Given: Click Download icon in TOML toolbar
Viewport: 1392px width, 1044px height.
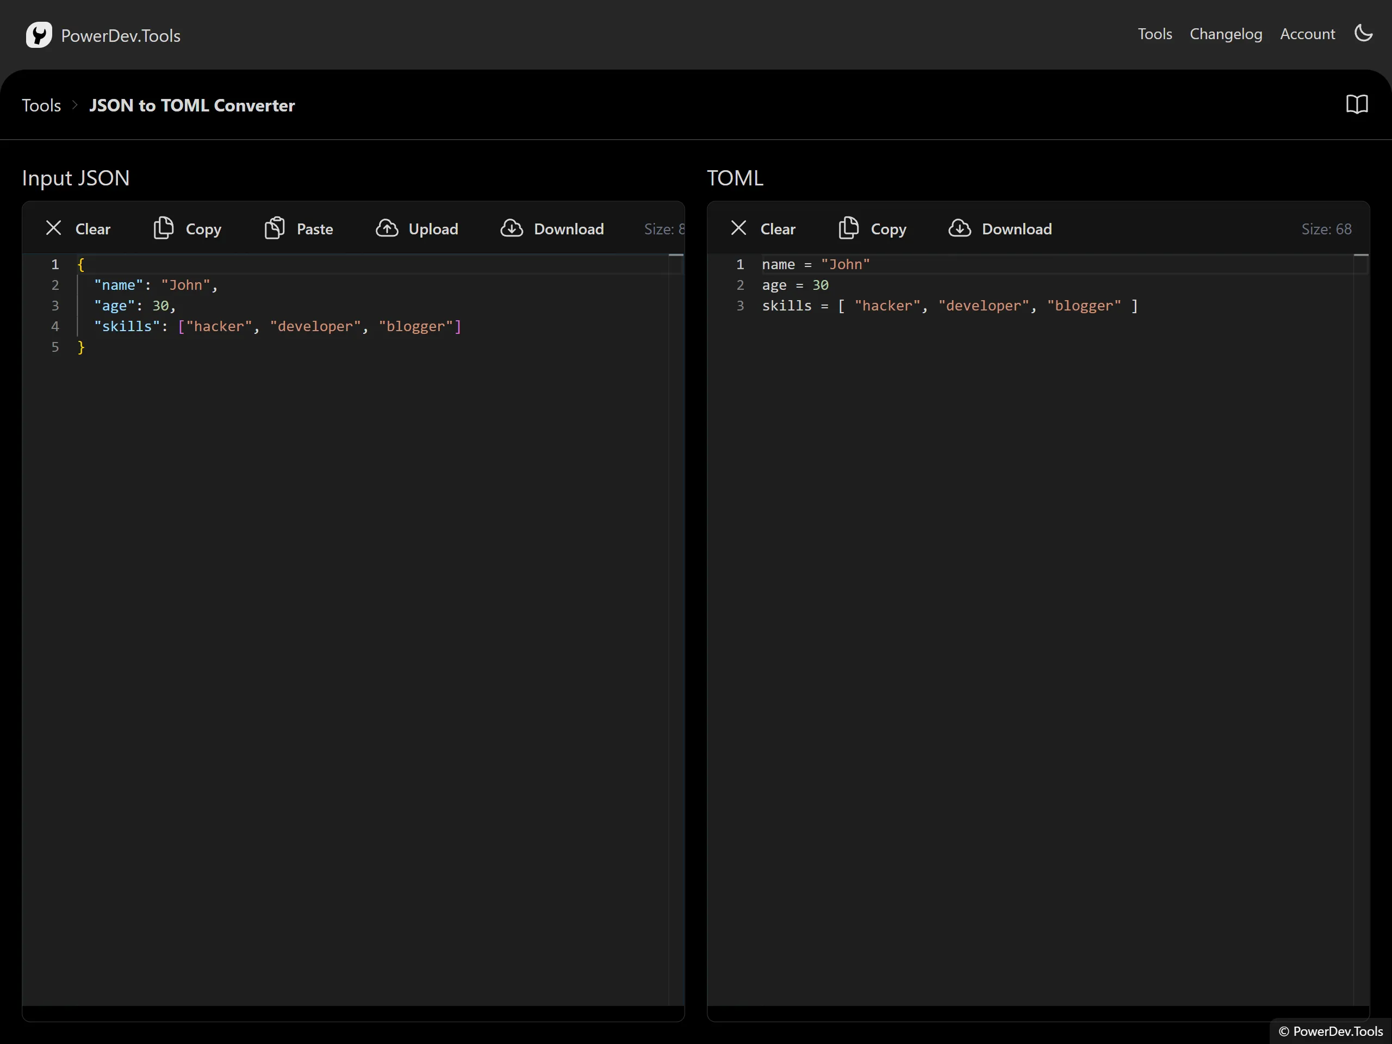Looking at the screenshot, I should 960,228.
